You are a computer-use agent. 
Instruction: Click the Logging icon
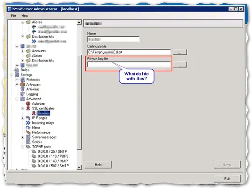pyautogui.click(x=22, y=94)
